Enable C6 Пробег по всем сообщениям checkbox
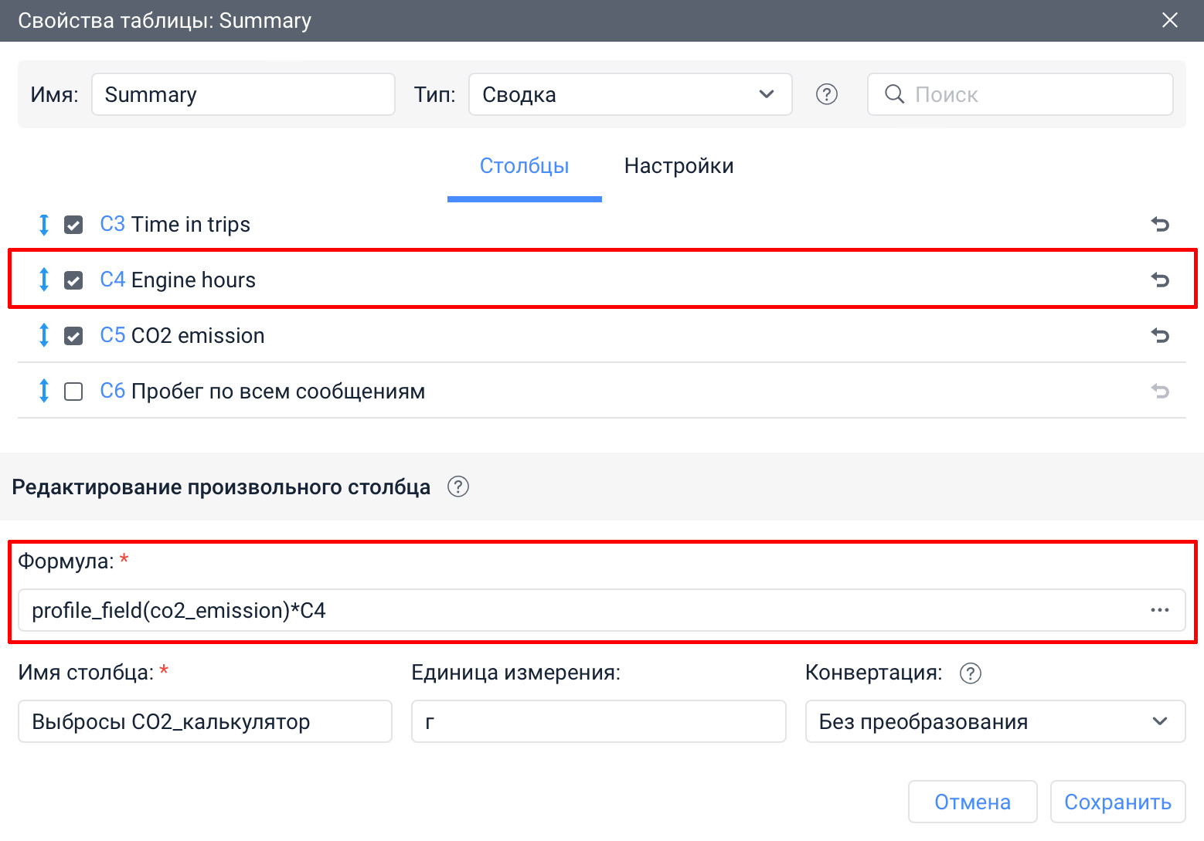Screen dimensions: 1204x841 click(x=73, y=392)
